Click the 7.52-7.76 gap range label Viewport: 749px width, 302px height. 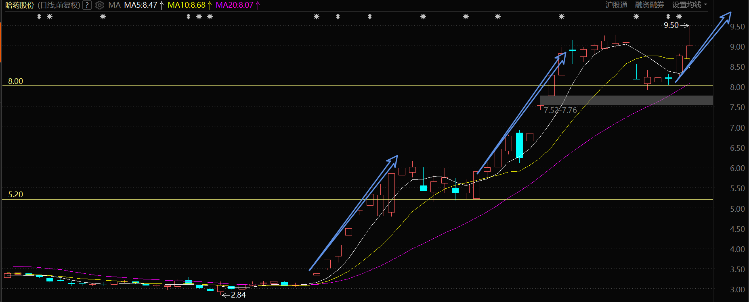pos(560,110)
